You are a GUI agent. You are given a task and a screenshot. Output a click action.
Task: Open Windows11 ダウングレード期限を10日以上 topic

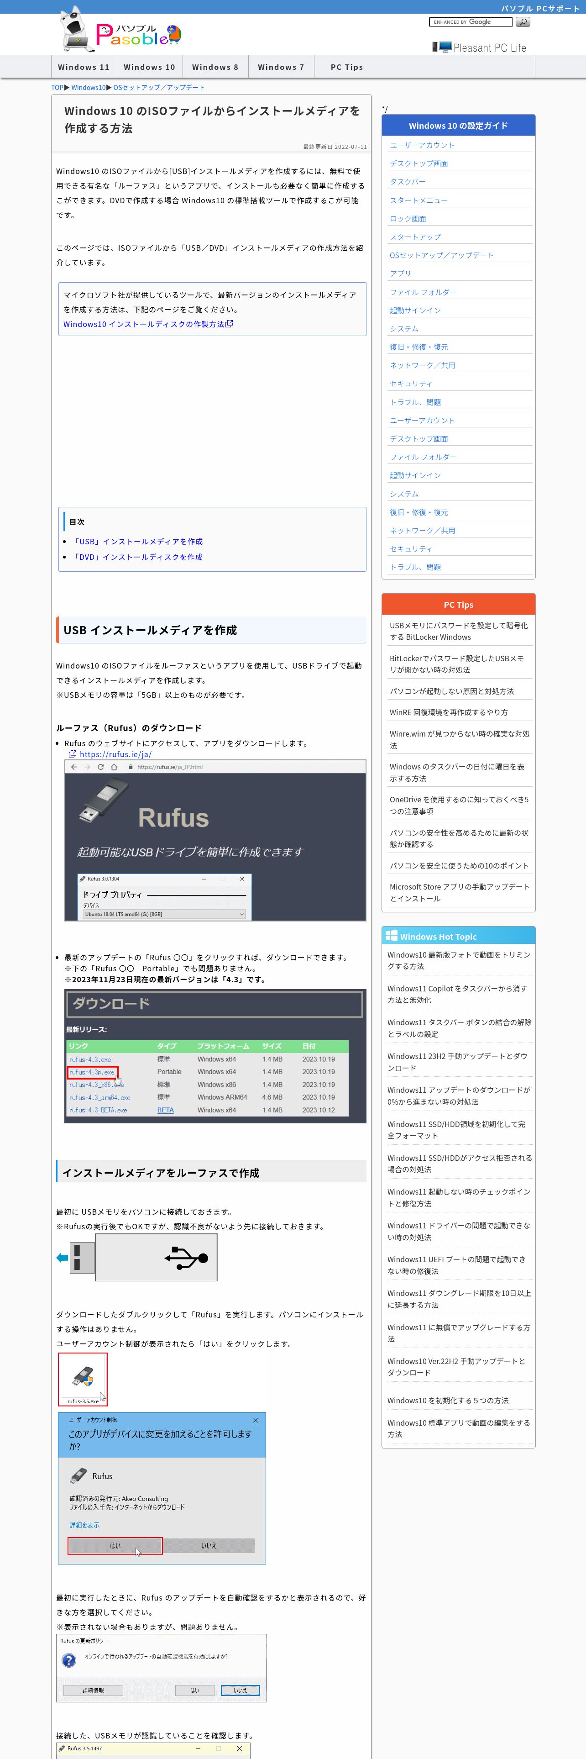tap(459, 1300)
